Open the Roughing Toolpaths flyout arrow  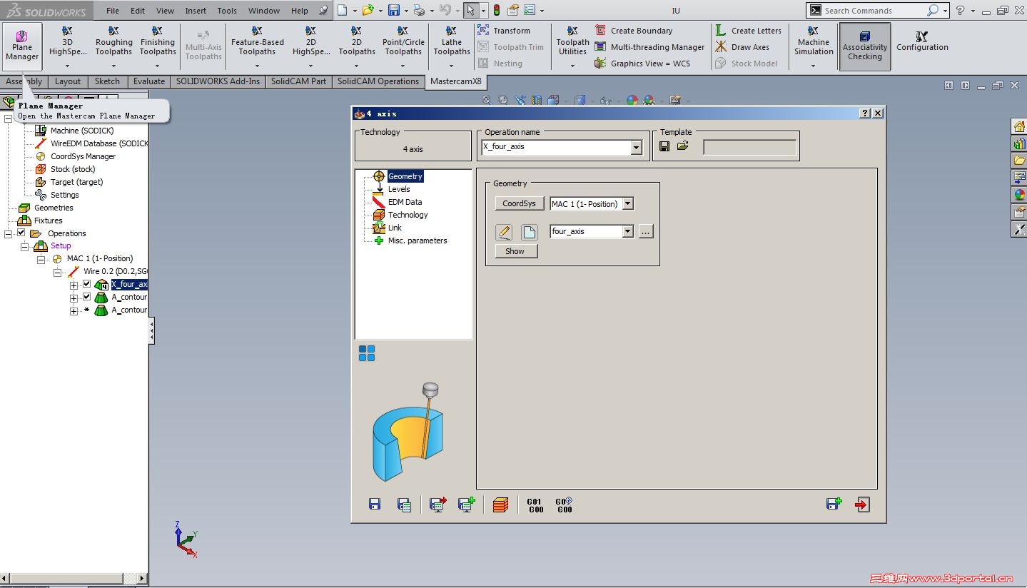coord(113,65)
